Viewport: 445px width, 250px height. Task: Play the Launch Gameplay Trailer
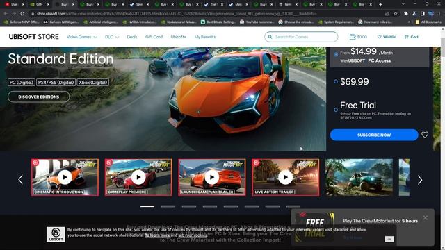[212, 178]
